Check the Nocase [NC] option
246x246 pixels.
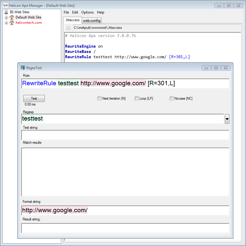tap(171, 98)
